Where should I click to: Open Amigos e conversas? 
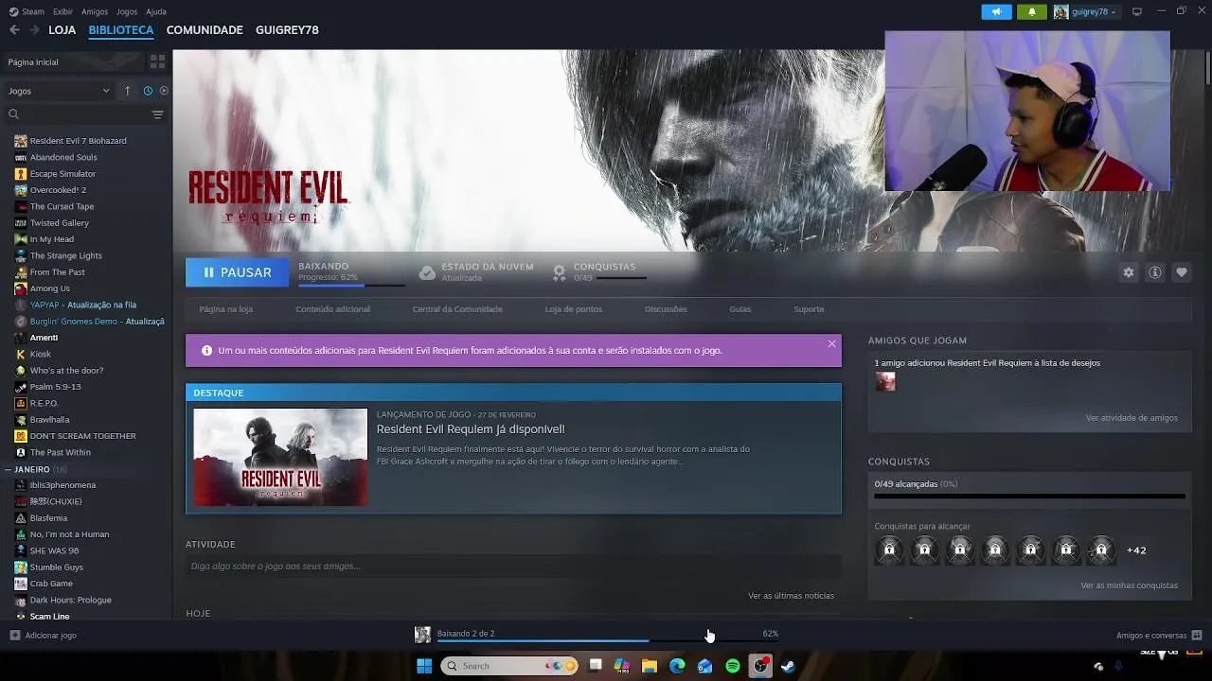coord(1151,636)
